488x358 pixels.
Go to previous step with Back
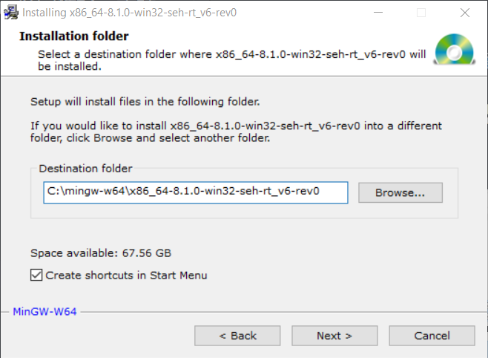(x=237, y=336)
